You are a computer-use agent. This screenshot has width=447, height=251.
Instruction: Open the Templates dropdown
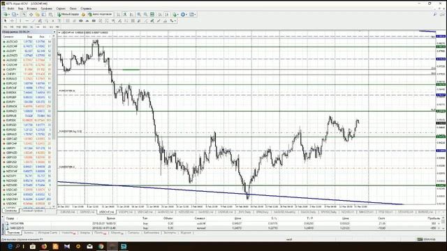coord(193,14)
